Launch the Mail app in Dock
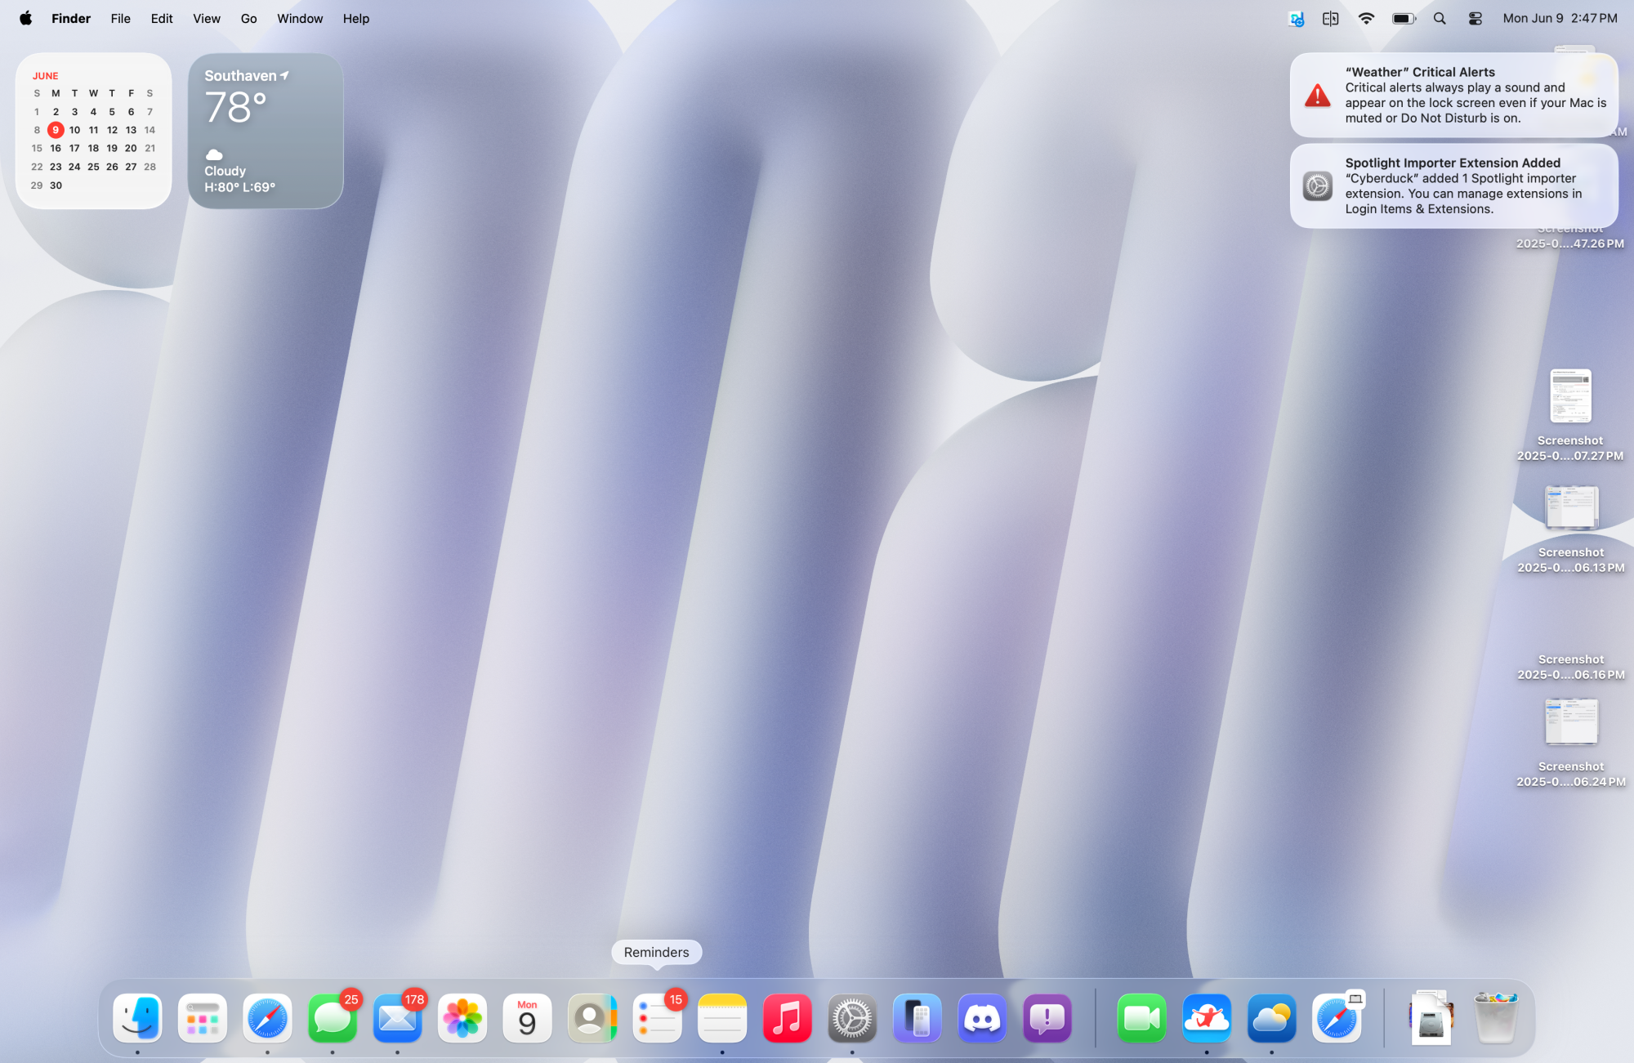1634x1063 pixels. pyautogui.click(x=397, y=1018)
